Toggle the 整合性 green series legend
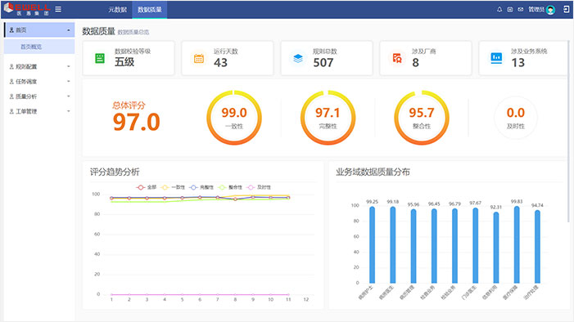574x322 pixels. click(230, 187)
